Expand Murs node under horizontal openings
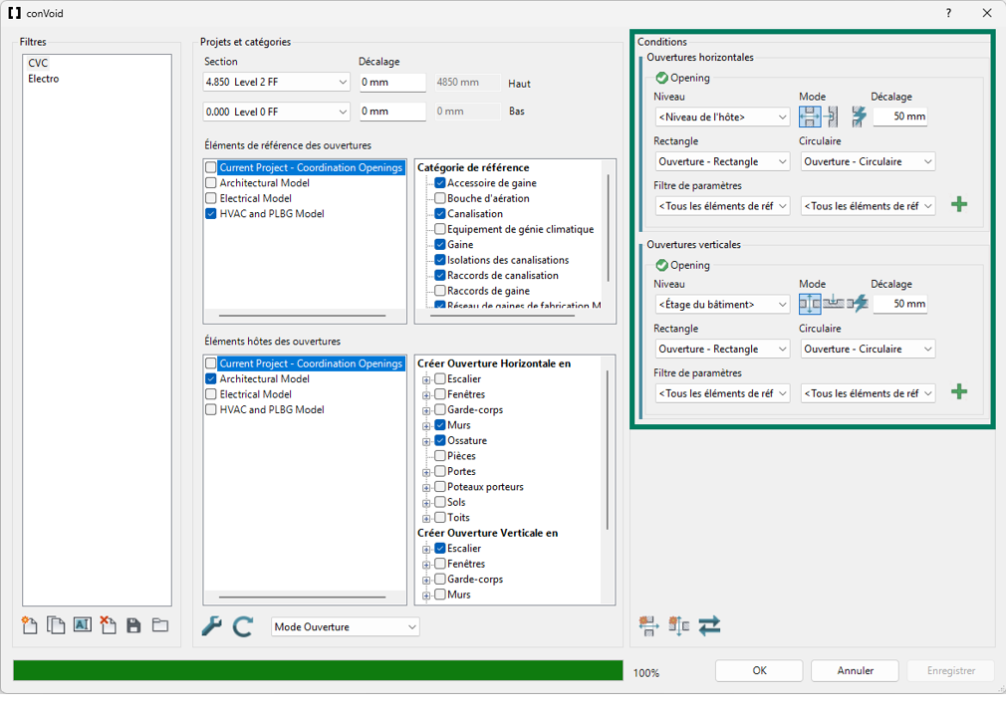Screen dimensions: 1006x717 pos(426,426)
